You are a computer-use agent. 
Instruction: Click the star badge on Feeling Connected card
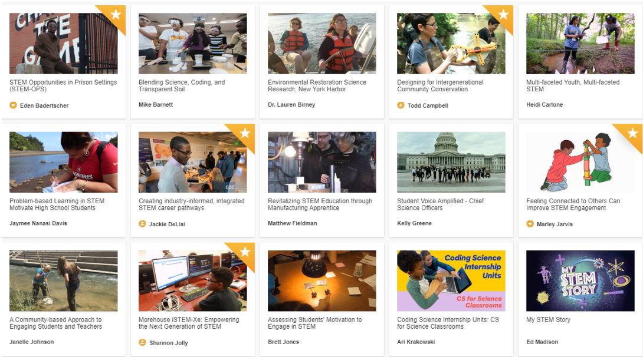[x=632, y=134]
